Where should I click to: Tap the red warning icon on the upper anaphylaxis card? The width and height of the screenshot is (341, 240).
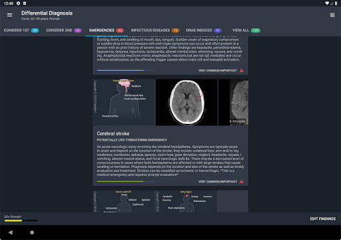tap(242, 71)
